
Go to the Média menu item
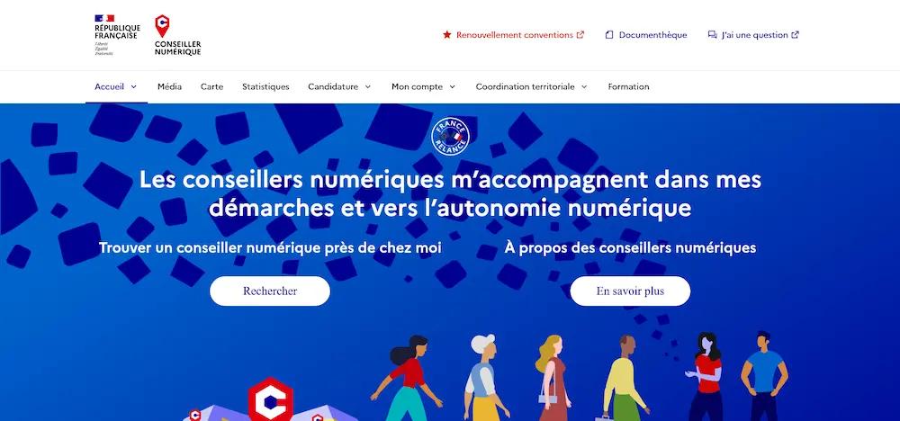[x=169, y=87]
